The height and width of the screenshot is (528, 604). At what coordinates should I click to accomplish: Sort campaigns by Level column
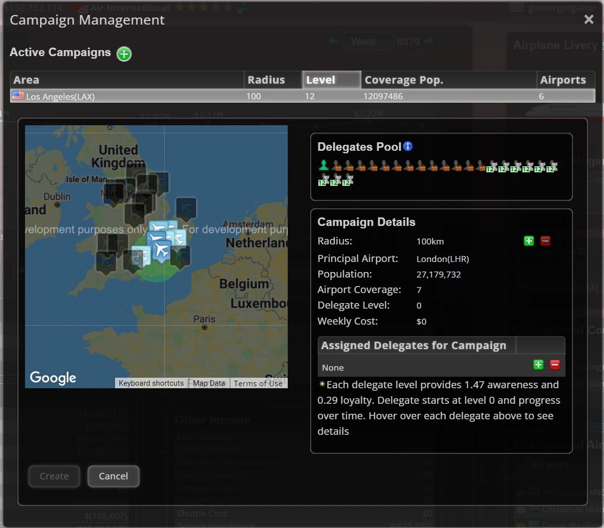coord(332,80)
